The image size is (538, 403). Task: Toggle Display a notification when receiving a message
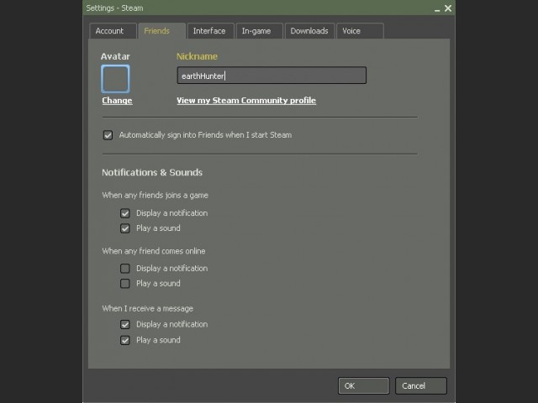click(125, 324)
